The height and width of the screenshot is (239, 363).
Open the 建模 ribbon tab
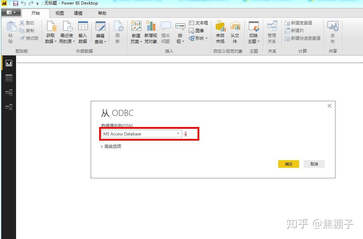77,13
